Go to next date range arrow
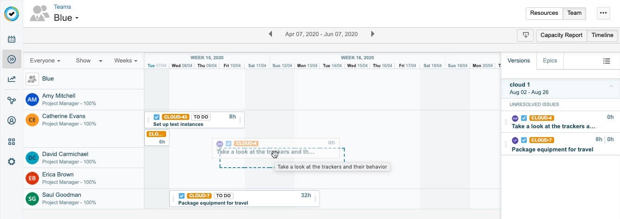The height and width of the screenshot is (219, 620). [x=373, y=34]
